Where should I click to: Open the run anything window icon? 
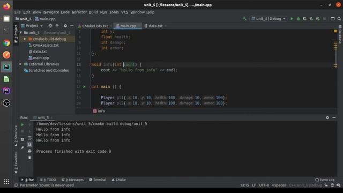[332, 19]
